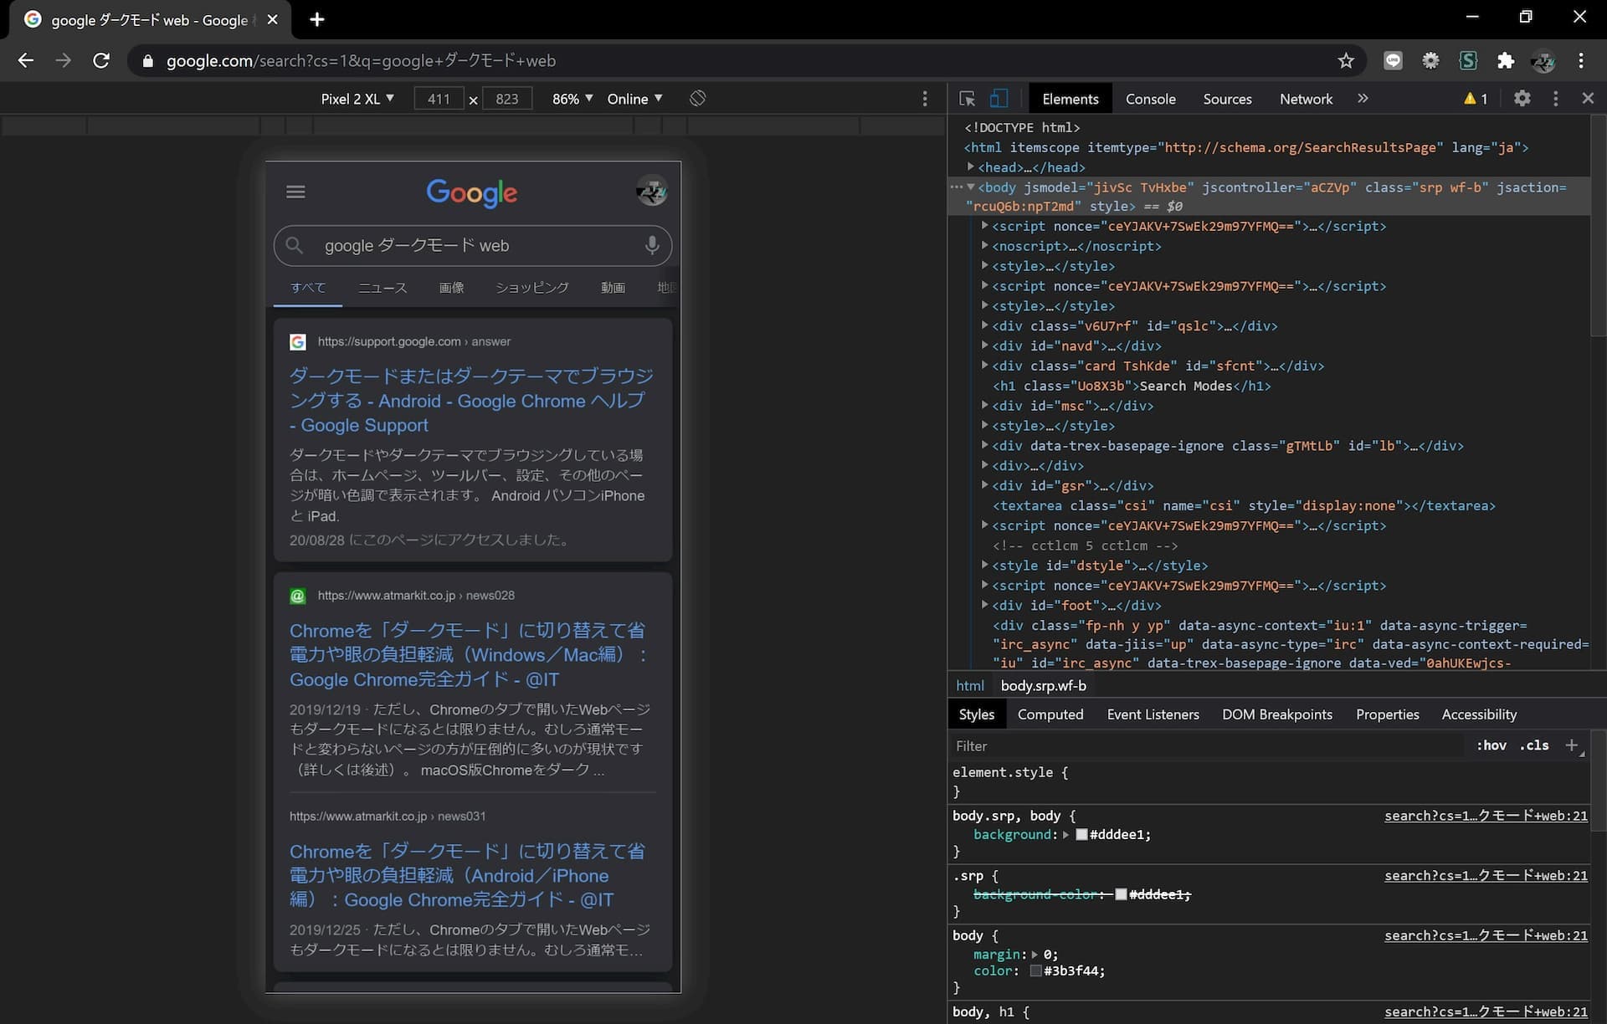Open the Computed styles tab
Image resolution: width=1607 pixels, height=1024 pixels.
[x=1050, y=714]
